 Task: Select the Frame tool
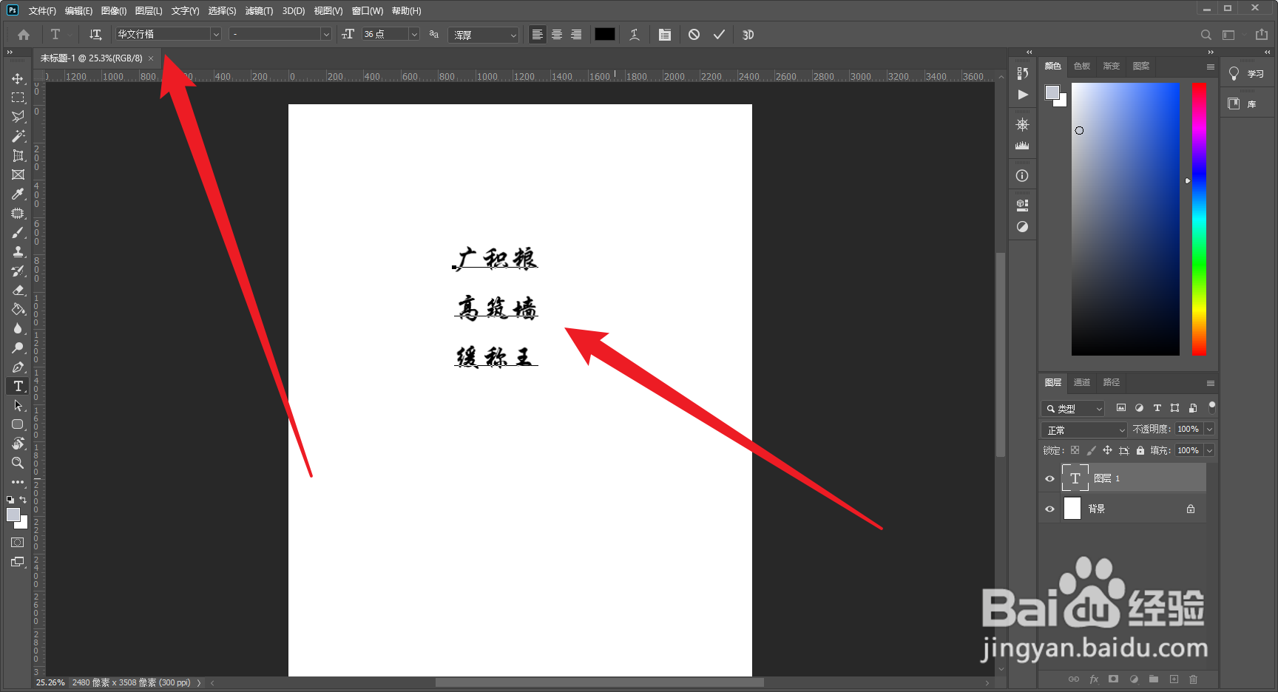18,174
